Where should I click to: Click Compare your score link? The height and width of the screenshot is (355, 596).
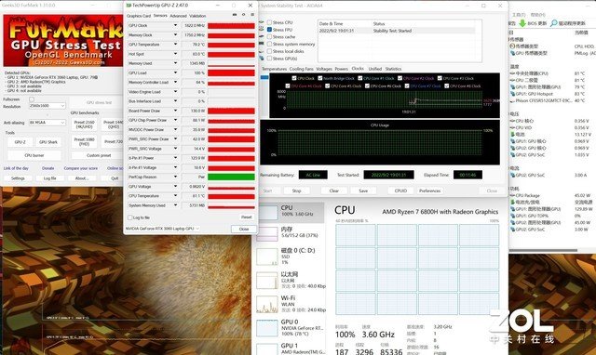(x=81, y=168)
